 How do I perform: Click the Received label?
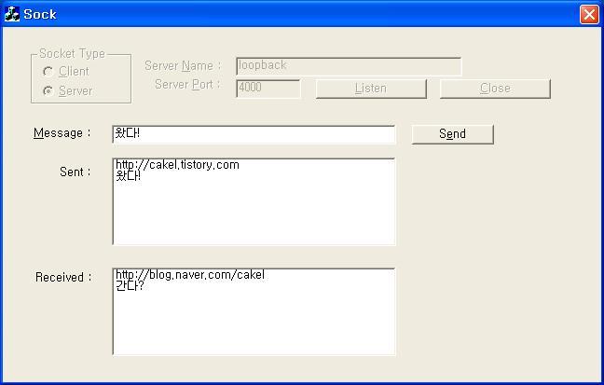pyautogui.click(x=63, y=277)
